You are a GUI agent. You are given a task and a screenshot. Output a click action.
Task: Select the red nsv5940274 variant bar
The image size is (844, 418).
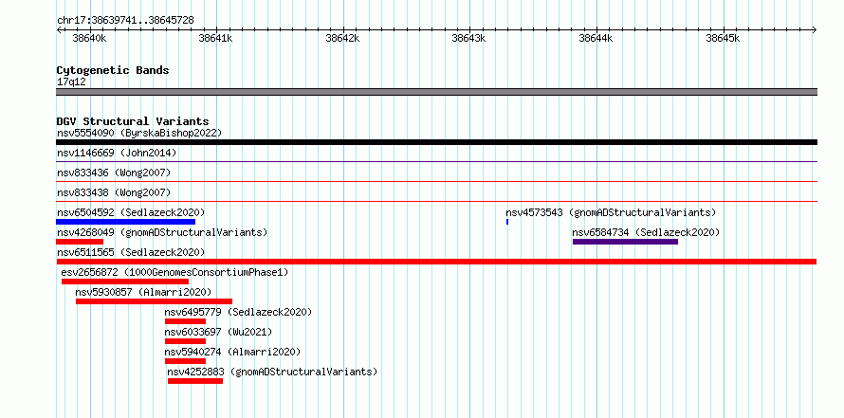pyautogui.click(x=185, y=361)
